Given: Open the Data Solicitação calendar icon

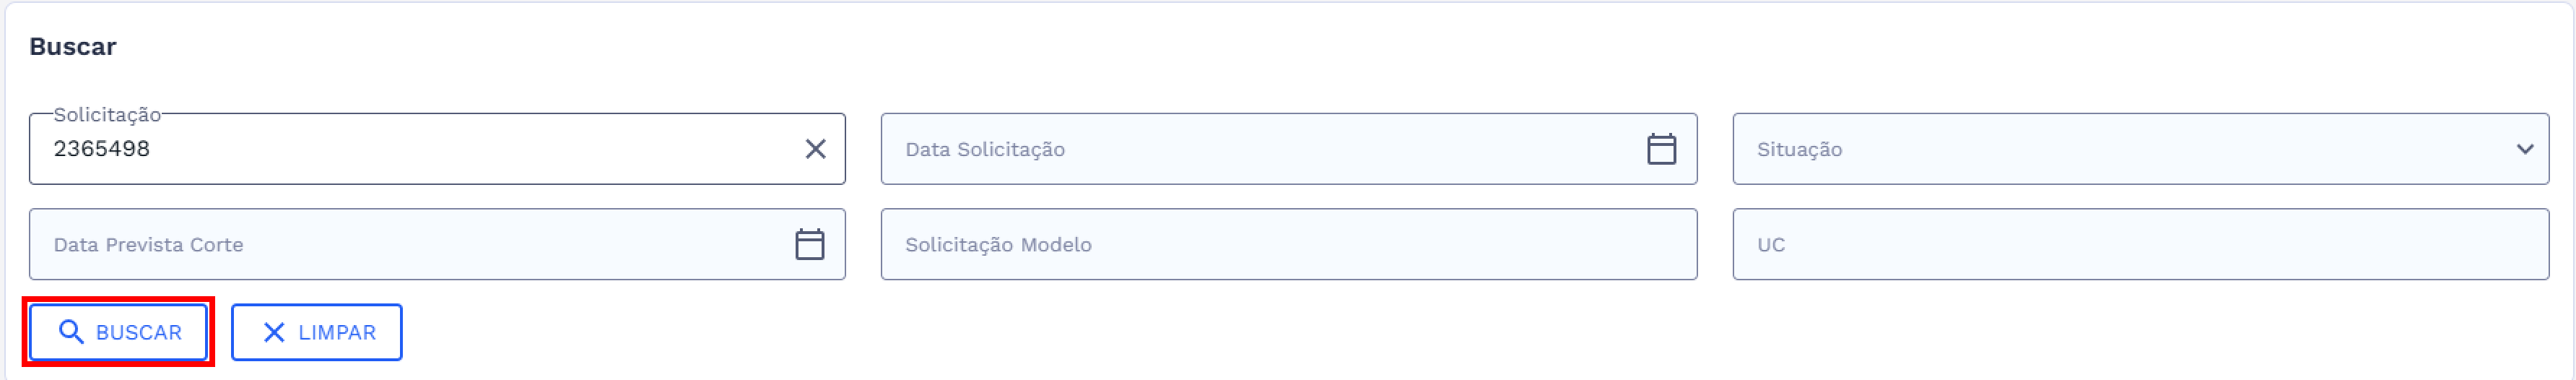Looking at the screenshot, I should point(1661,149).
